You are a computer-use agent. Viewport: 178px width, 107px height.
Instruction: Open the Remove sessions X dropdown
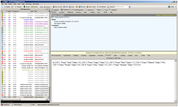click(12, 7)
